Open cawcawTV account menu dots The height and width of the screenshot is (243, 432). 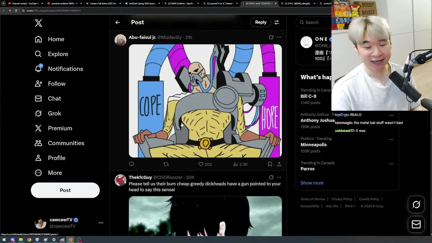tap(101, 223)
